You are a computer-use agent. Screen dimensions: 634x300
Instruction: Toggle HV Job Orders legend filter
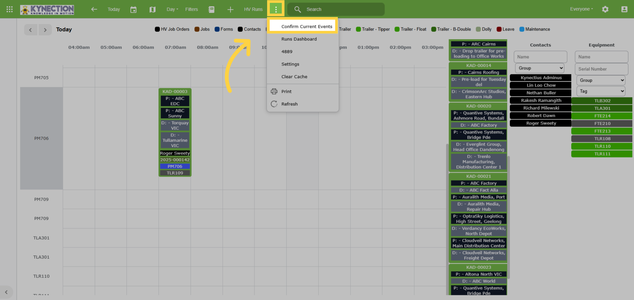point(172,29)
